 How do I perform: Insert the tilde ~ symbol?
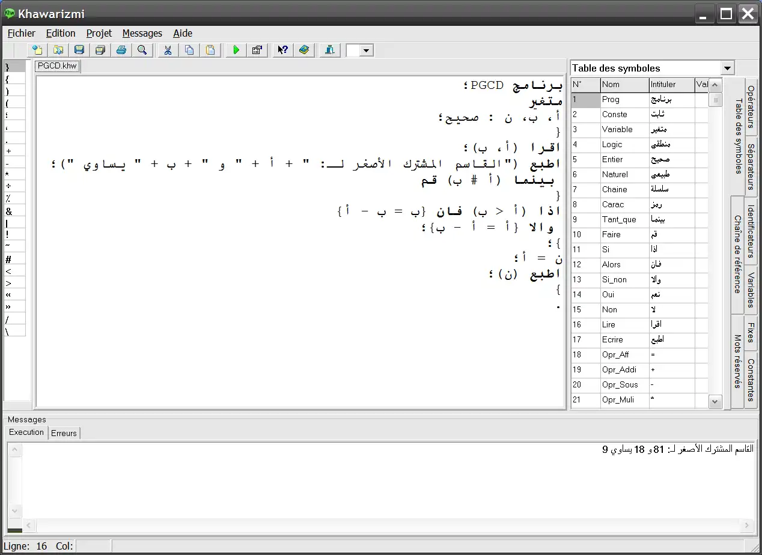point(14,247)
